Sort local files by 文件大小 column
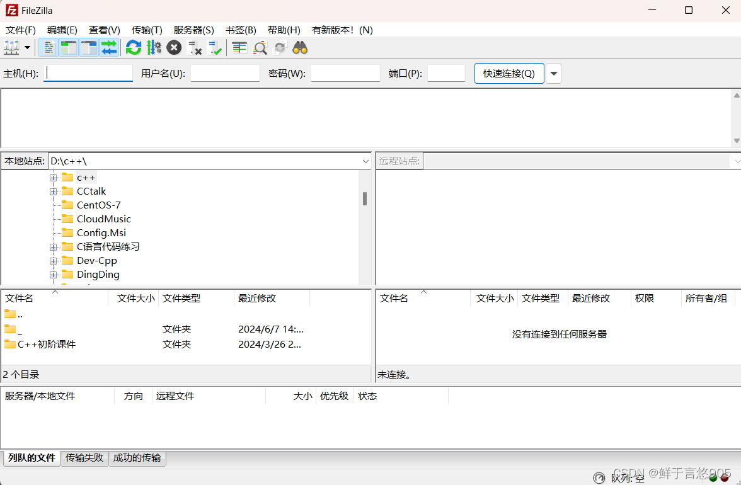Viewport: 741px width, 485px height. point(134,299)
